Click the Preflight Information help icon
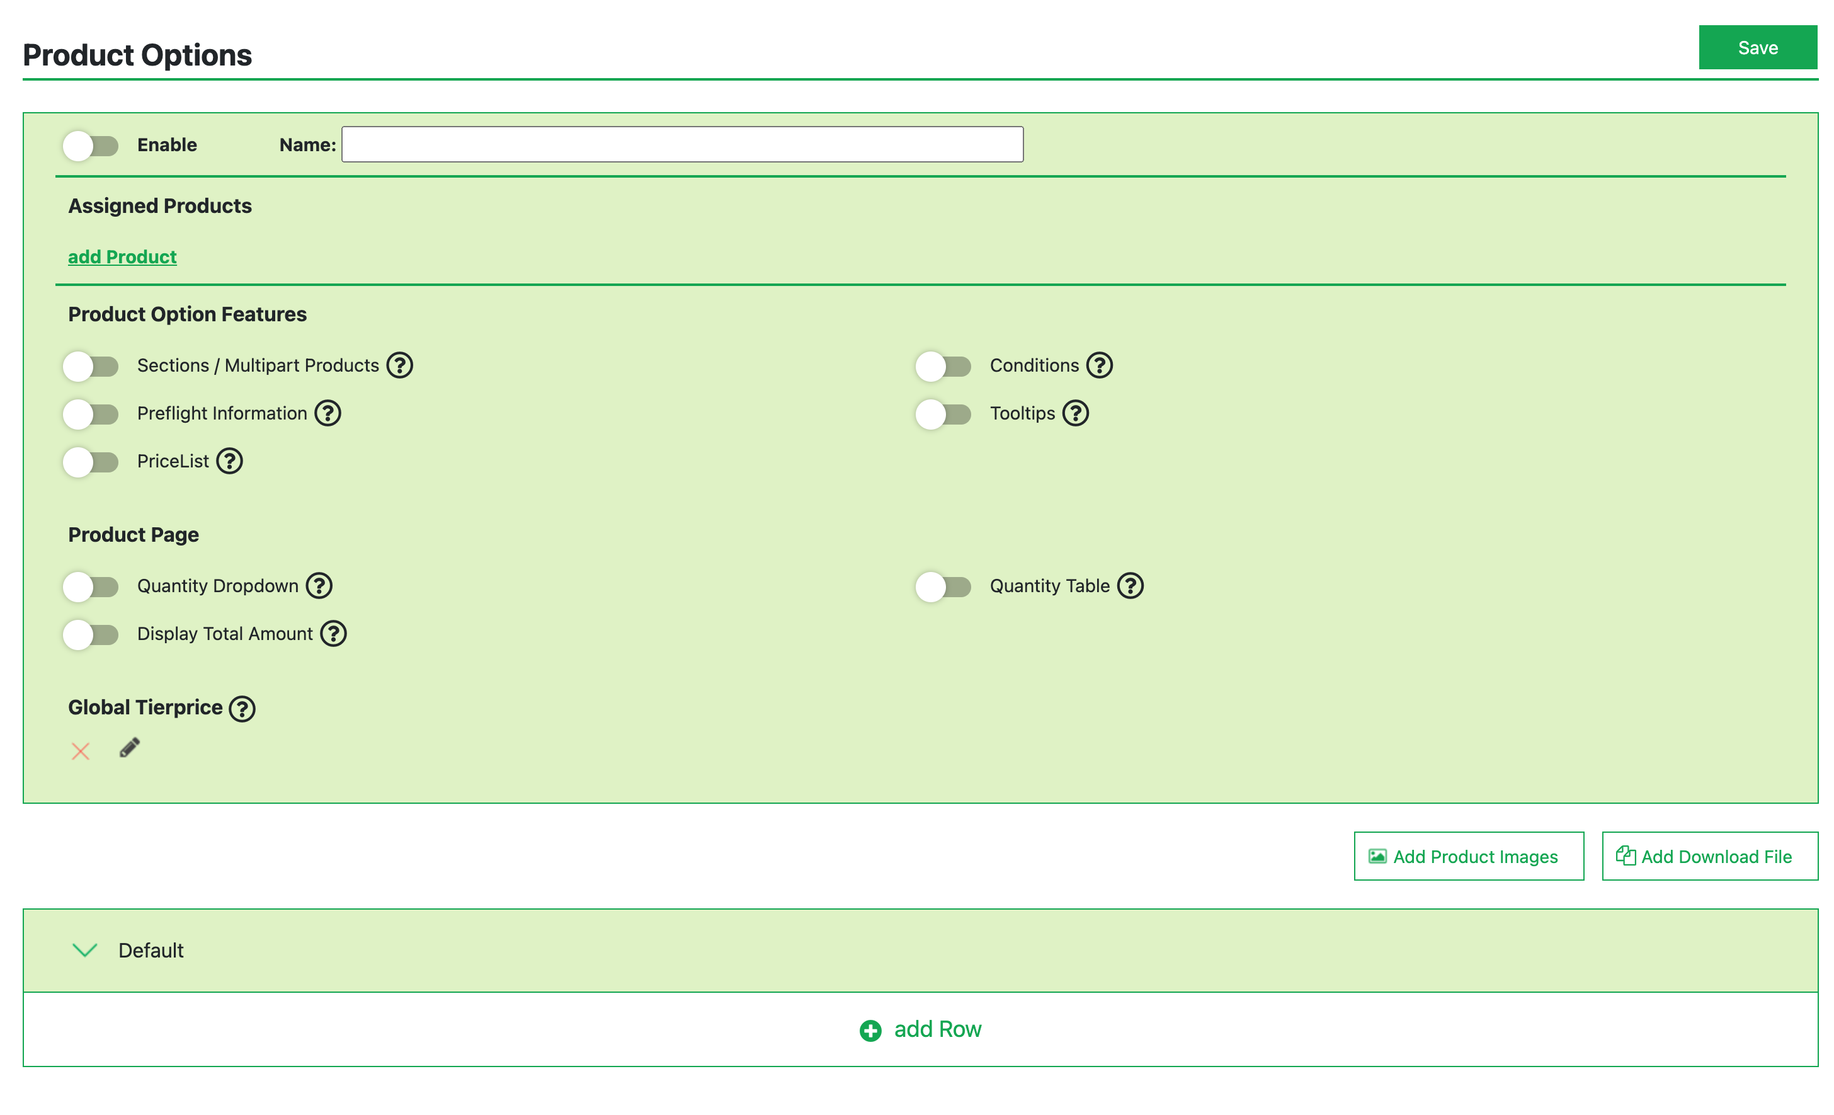1834x1115 pixels. point(327,413)
